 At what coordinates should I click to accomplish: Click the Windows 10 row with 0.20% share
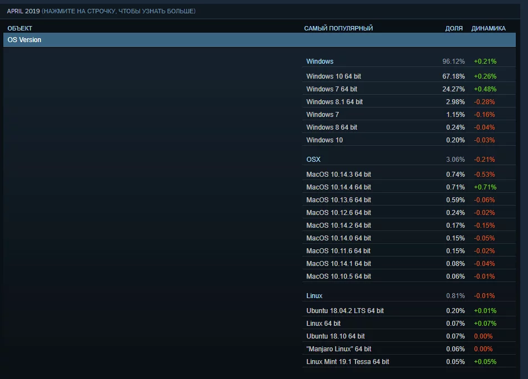409,140
